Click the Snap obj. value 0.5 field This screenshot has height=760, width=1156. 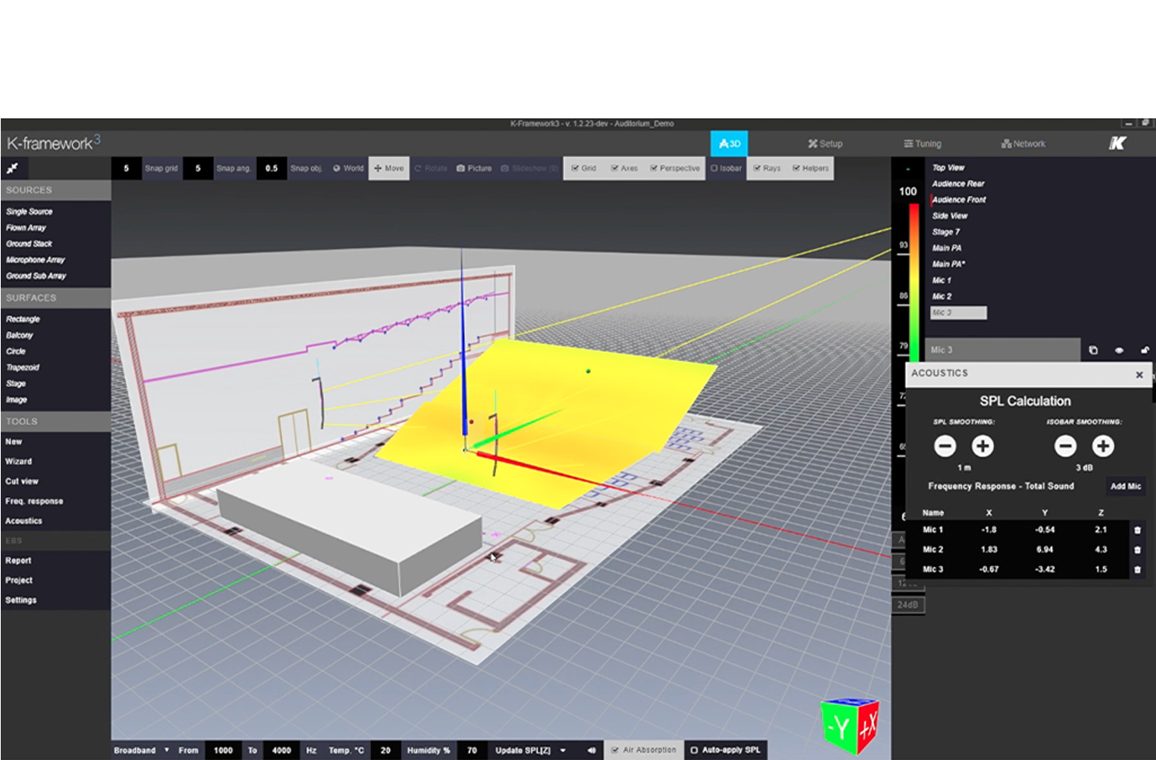[x=271, y=168]
